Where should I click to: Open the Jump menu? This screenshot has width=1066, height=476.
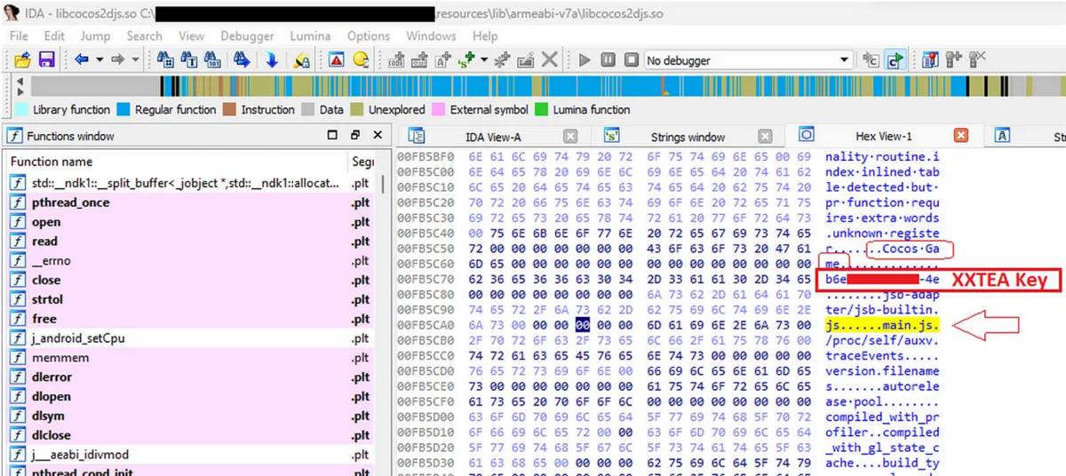point(95,36)
